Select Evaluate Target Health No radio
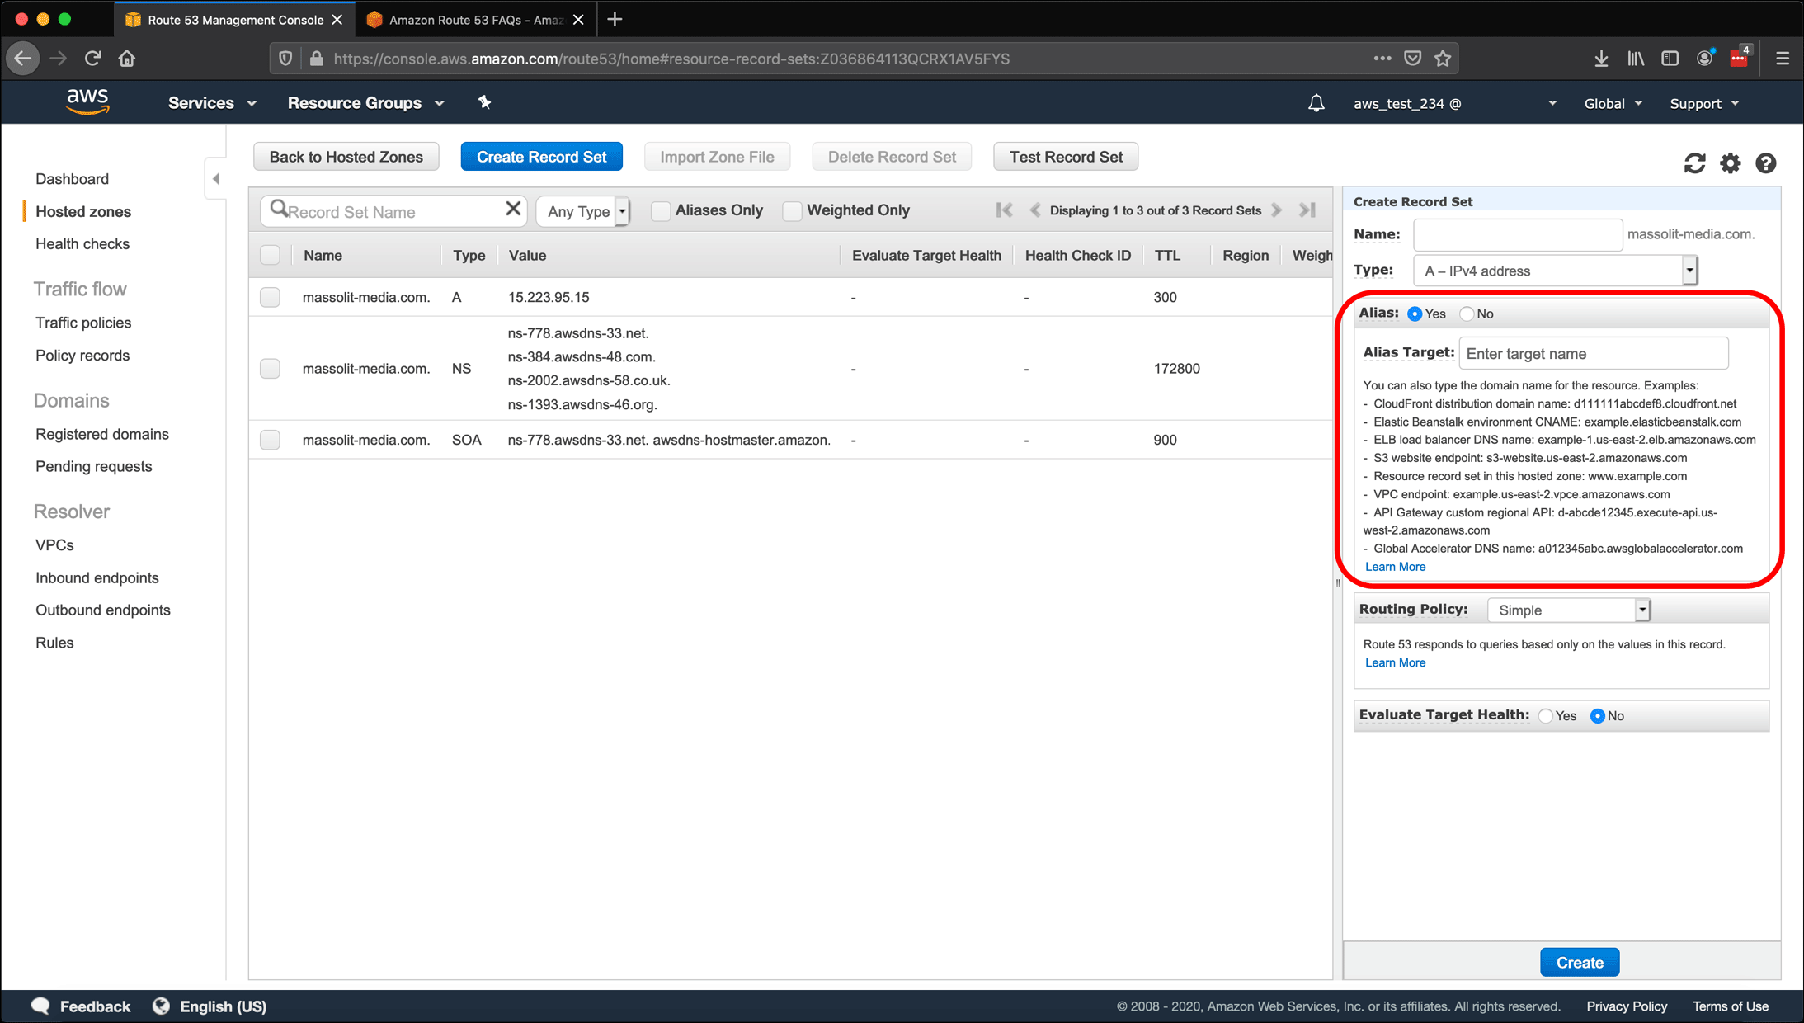 point(1598,716)
